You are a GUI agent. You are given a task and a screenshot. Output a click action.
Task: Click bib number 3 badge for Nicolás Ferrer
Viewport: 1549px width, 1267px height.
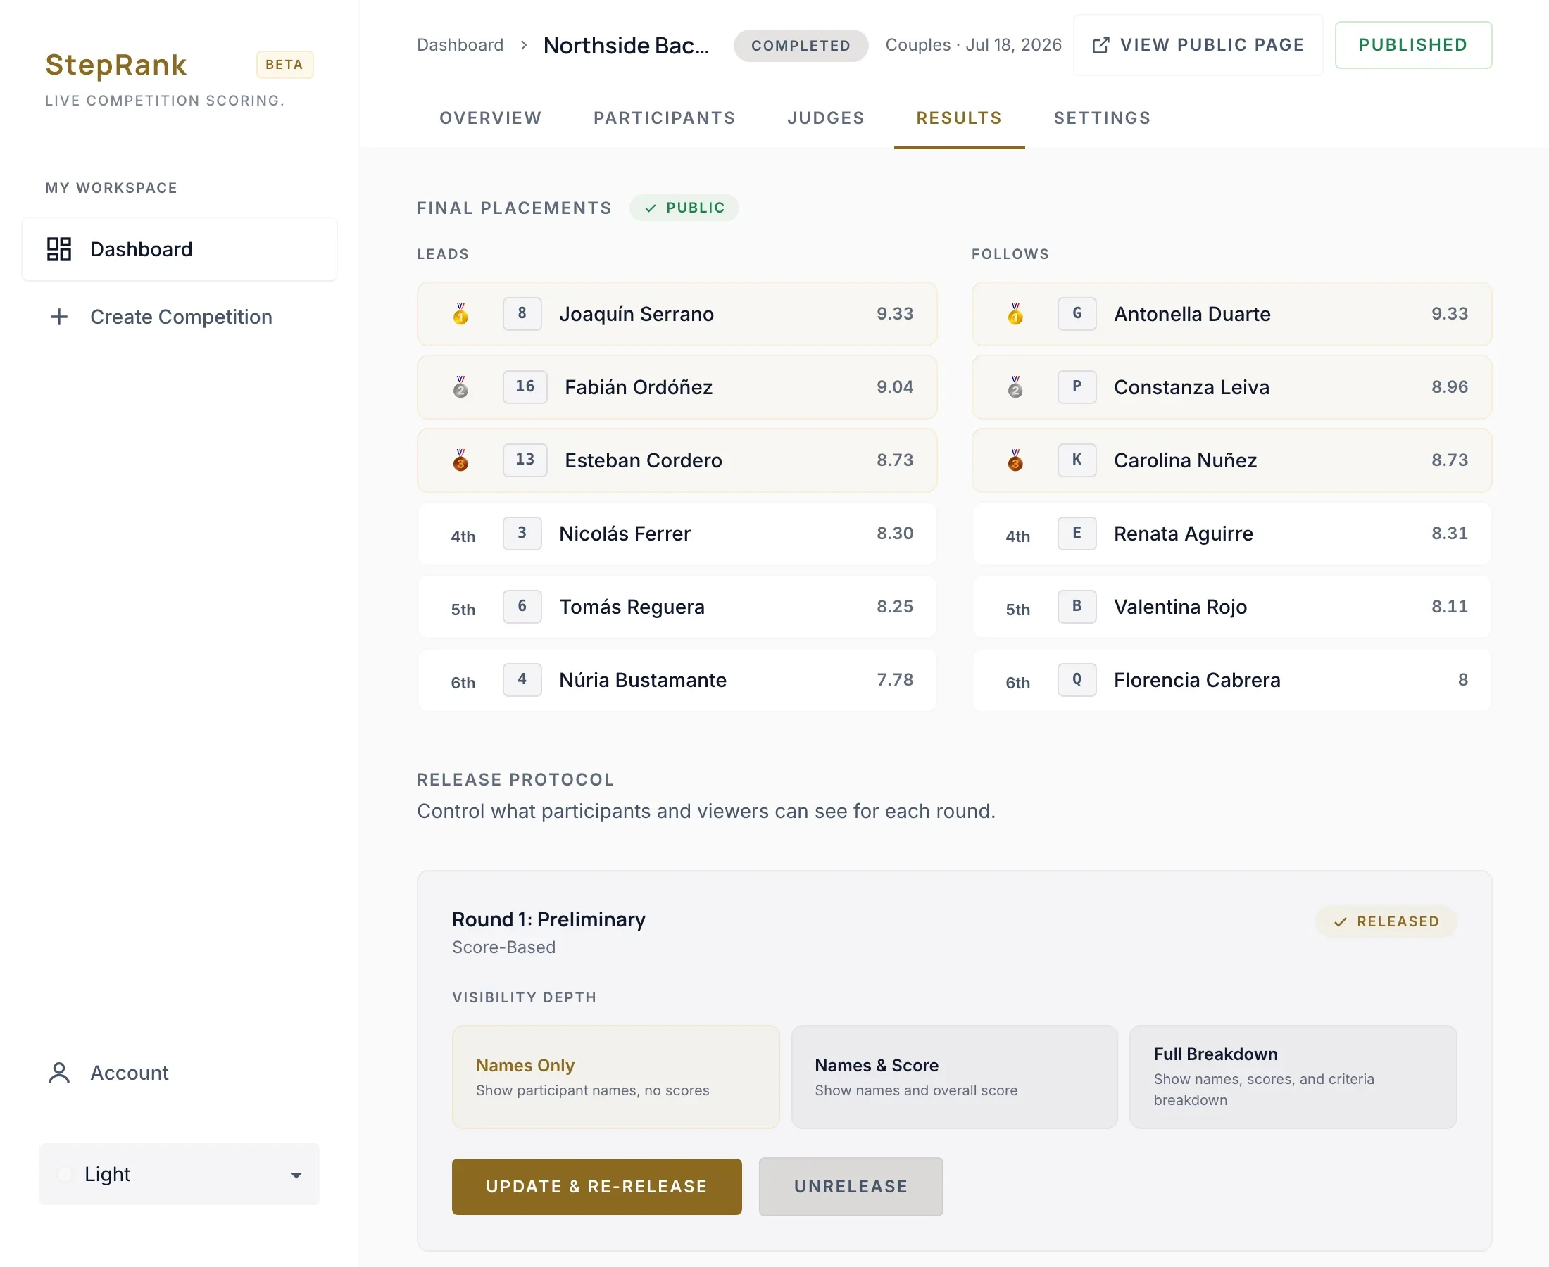point(522,533)
